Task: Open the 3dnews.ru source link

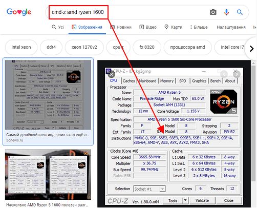Action: [x=15, y=140]
